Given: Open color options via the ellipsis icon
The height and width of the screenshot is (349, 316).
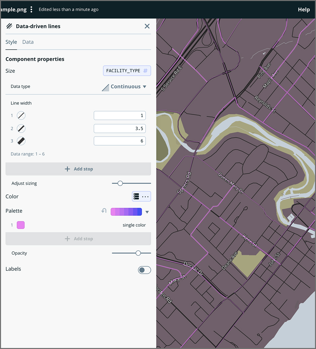Looking at the screenshot, I should [x=145, y=196].
